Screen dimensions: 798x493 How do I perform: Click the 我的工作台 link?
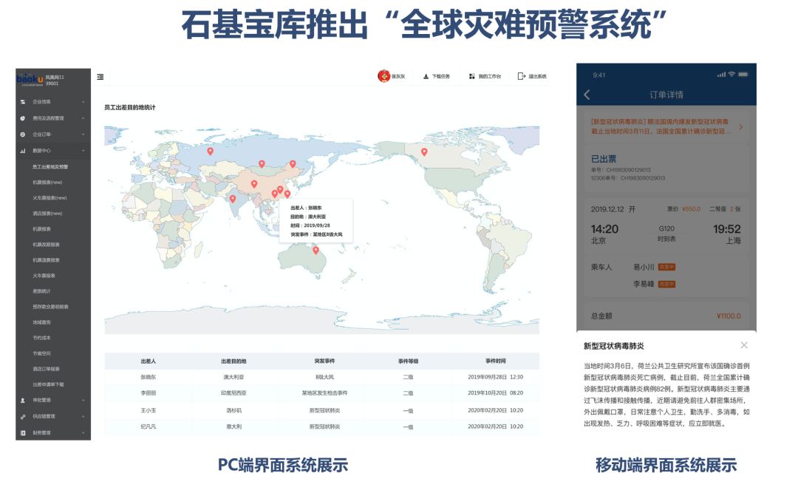(x=489, y=76)
